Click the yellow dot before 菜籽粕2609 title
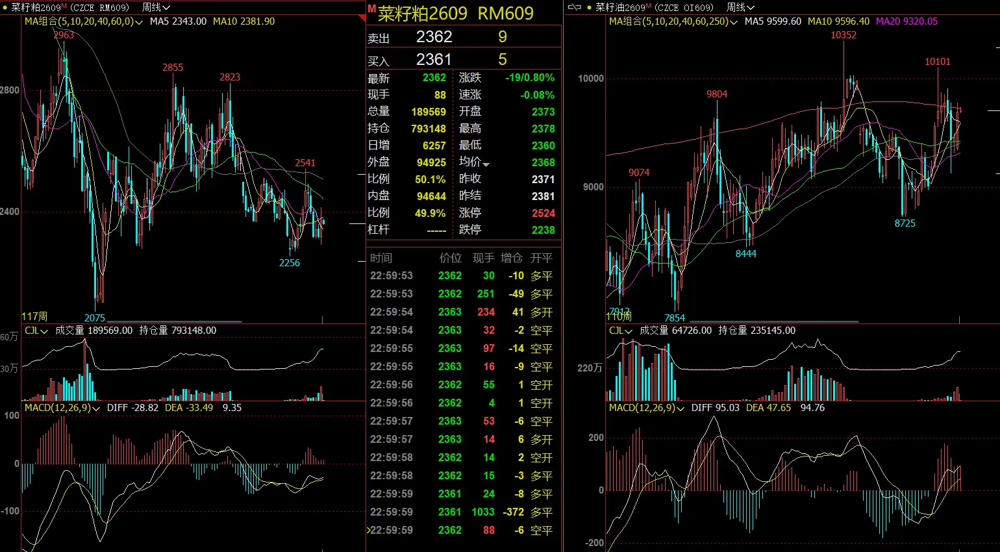Image resolution: width=1000 pixels, height=552 pixels. [x=5, y=8]
